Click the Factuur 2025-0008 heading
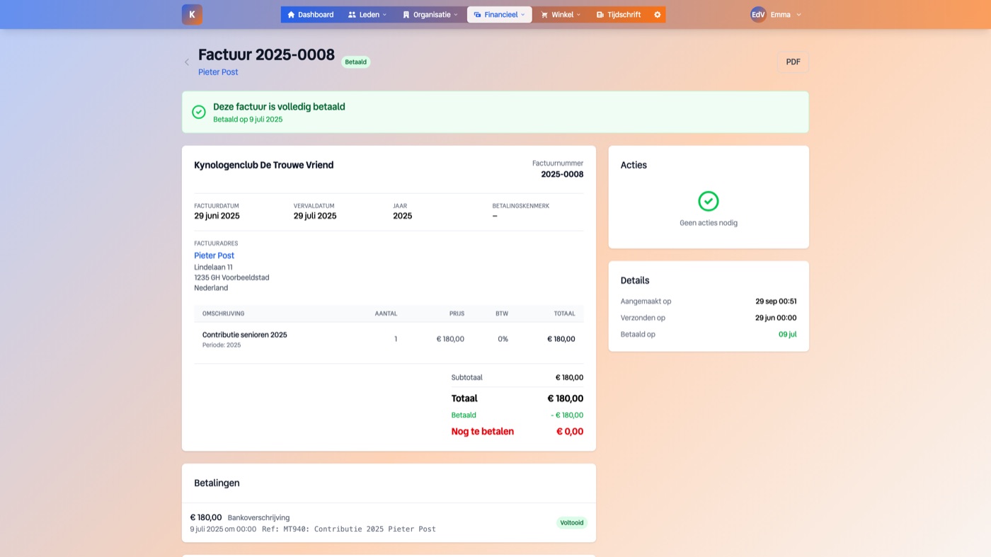991x557 pixels. tap(266, 54)
